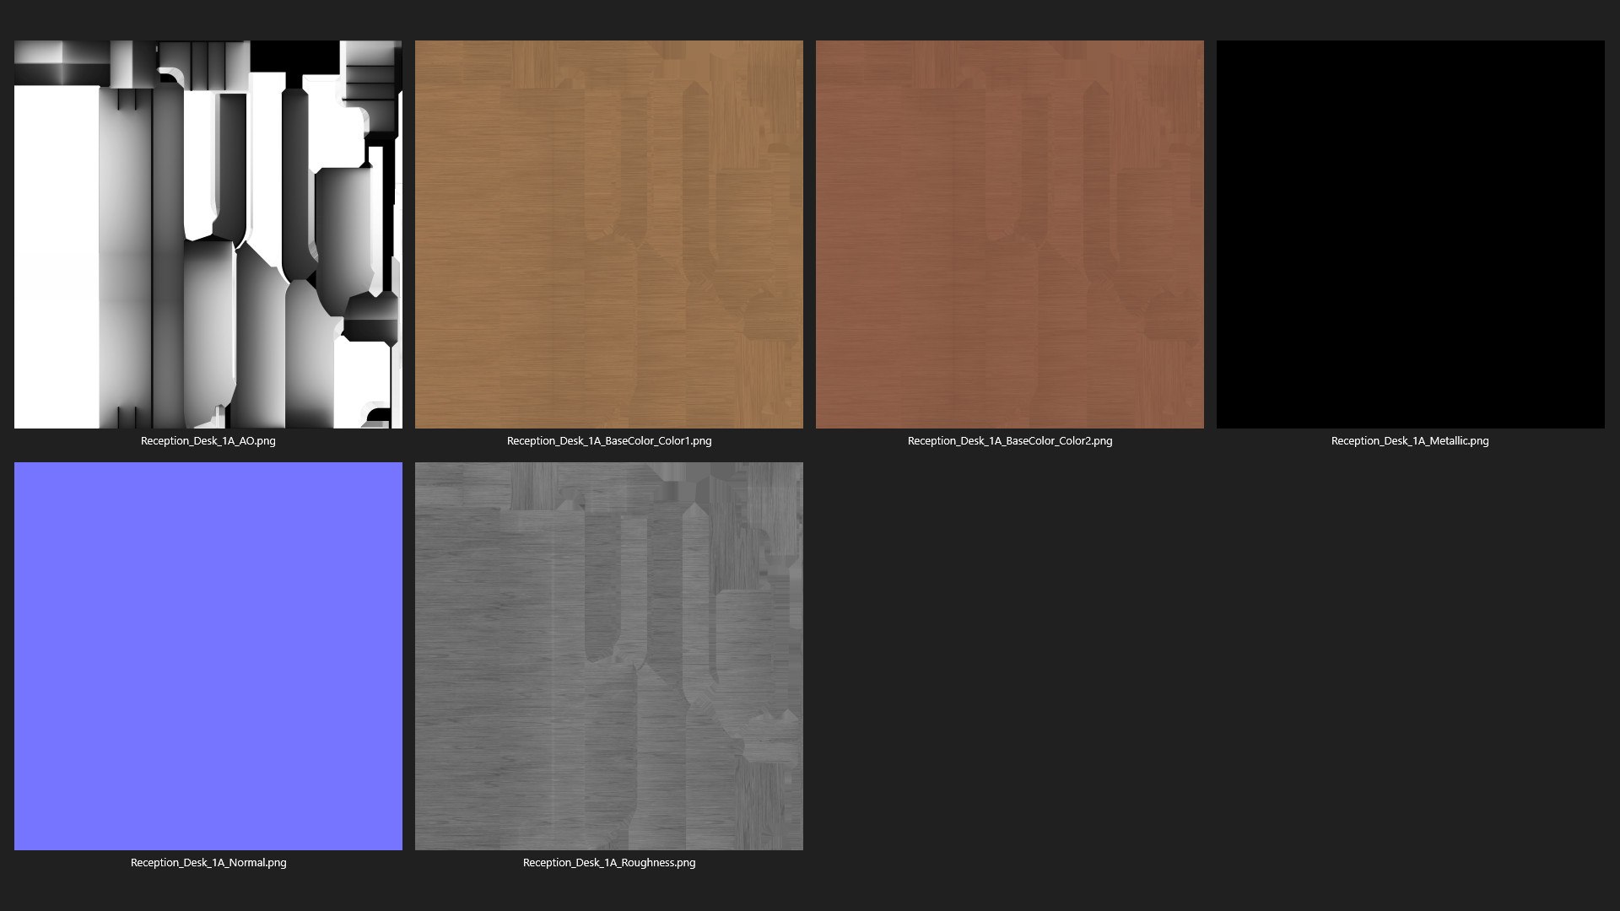Select the BaseColor_Color1 wood texture thumbnail

coord(608,234)
